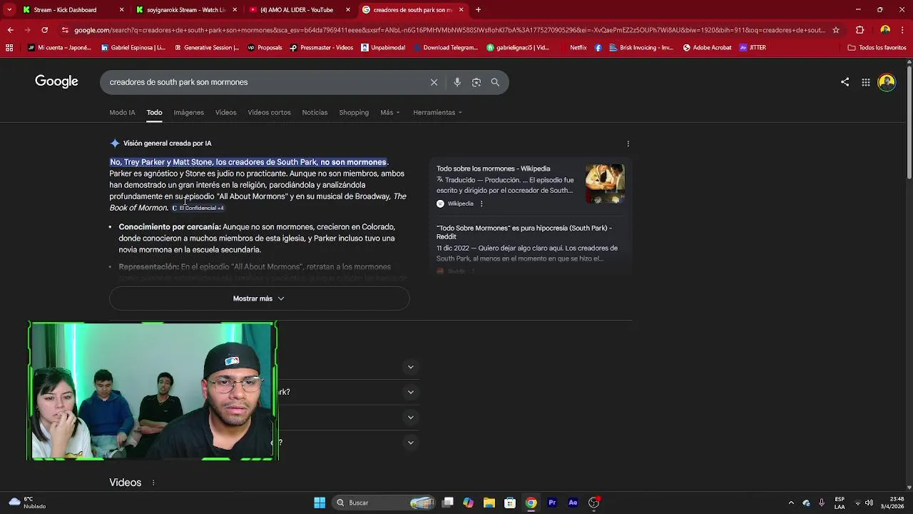
Task: Open the Windows Start menu
Action: 320,503
